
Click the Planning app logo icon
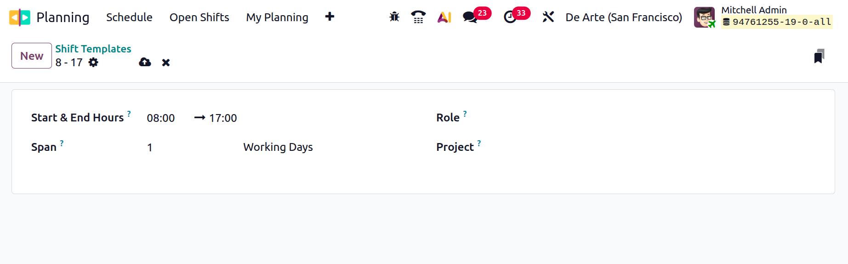[x=20, y=17]
